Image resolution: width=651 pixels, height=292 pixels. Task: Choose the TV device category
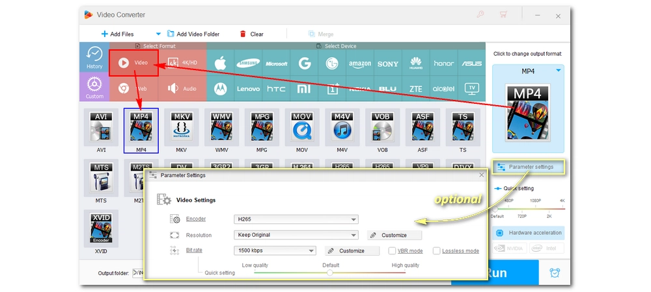471,88
